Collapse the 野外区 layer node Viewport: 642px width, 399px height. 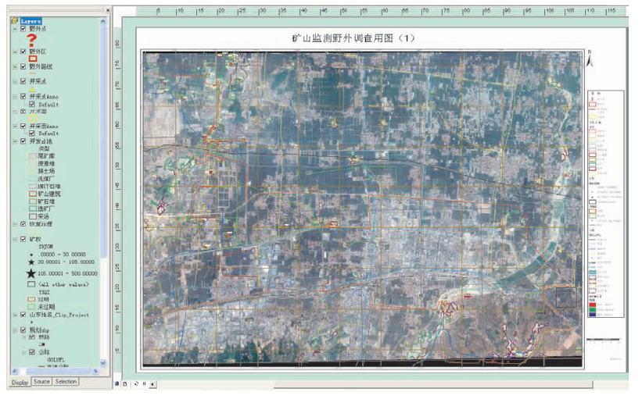tap(15, 51)
